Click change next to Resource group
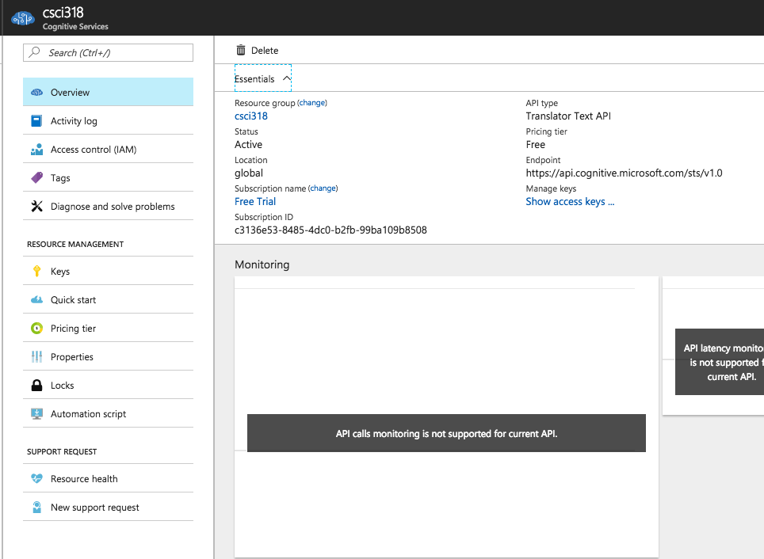 [x=311, y=103]
